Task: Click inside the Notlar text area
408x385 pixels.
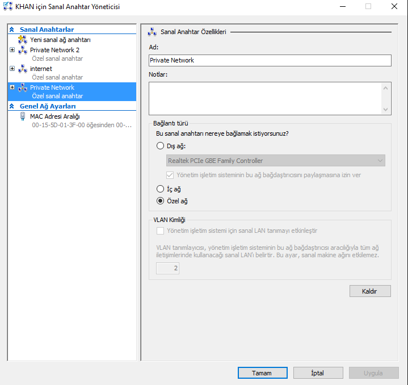Action: point(265,98)
